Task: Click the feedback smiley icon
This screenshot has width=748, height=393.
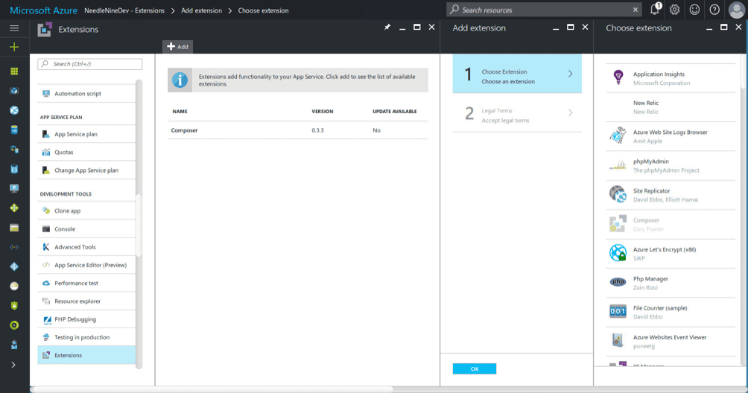Action: (694, 10)
